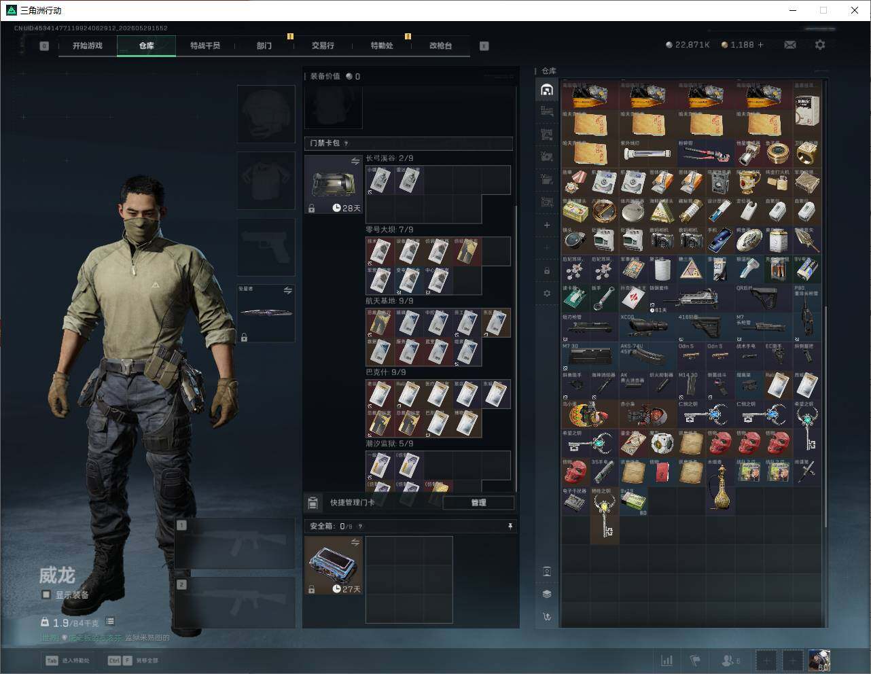Screen dimensions: 871x674
Task: Click the plus next to 1,188 currency
Action: tap(760, 45)
